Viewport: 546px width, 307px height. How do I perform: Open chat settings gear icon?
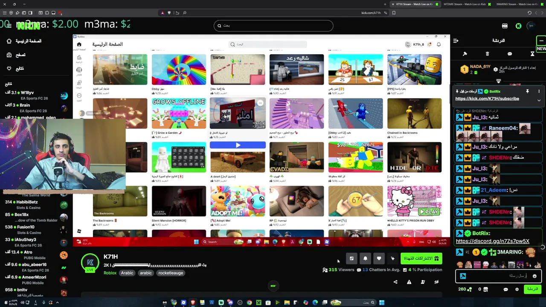pyautogui.click(x=517, y=290)
